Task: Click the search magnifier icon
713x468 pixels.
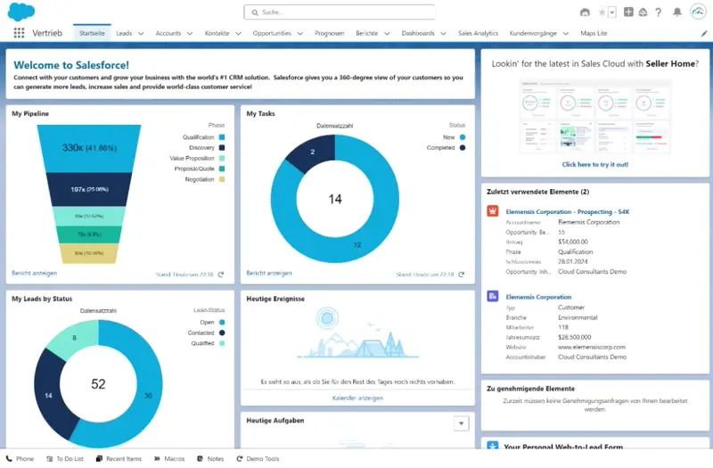Action: (255, 12)
